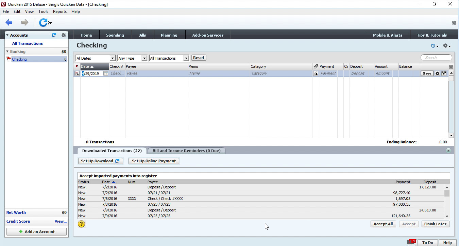Save the new transaction entry
Screen dimensions: 459x246
[x=427, y=73]
